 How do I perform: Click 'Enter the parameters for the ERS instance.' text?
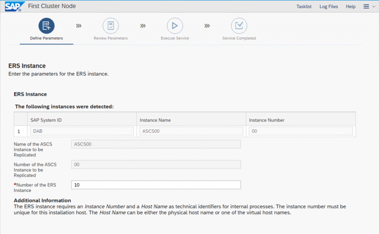(x=58, y=74)
